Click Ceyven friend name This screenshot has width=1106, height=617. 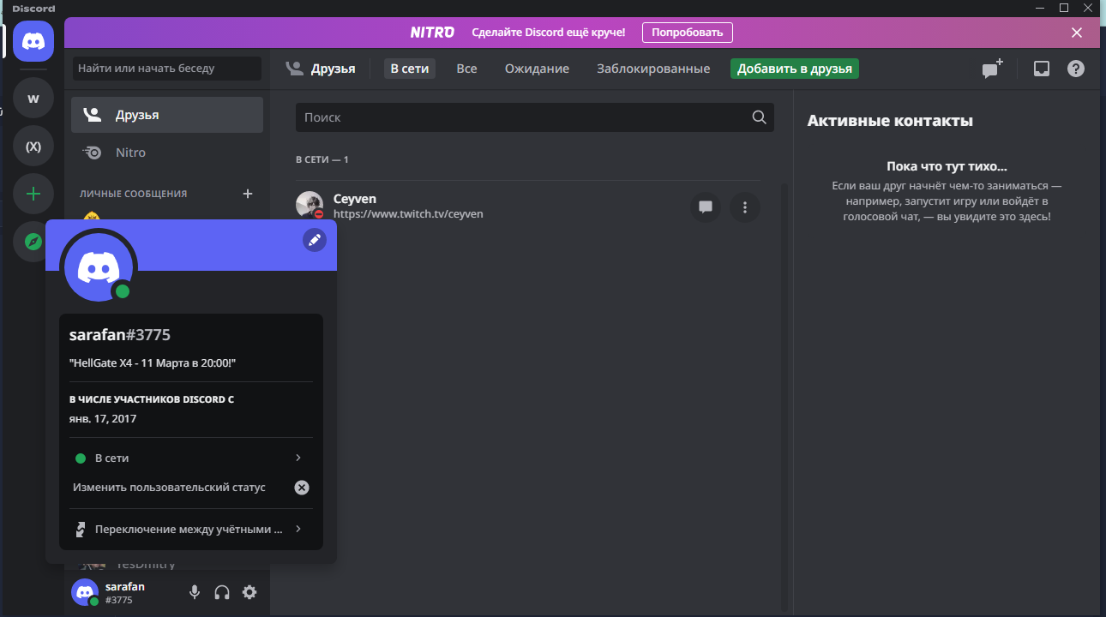pos(355,199)
